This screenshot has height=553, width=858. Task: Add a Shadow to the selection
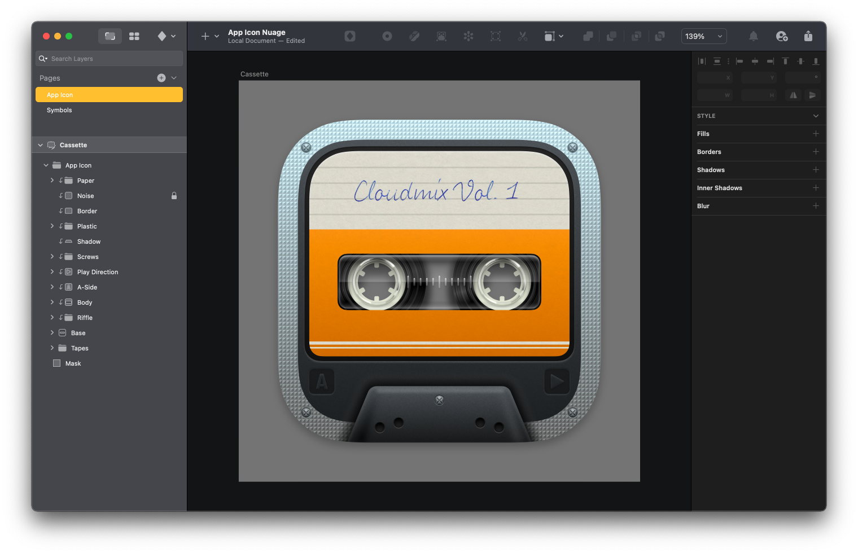pos(816,169)
